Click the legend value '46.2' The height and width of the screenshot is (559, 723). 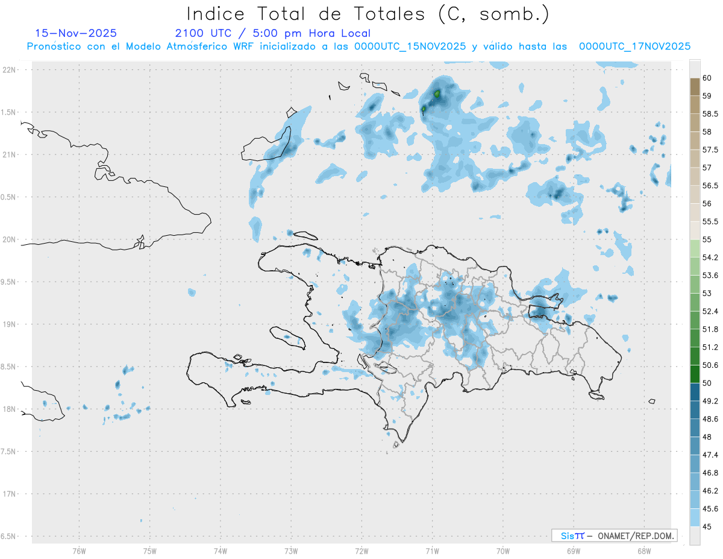[711, 491]
